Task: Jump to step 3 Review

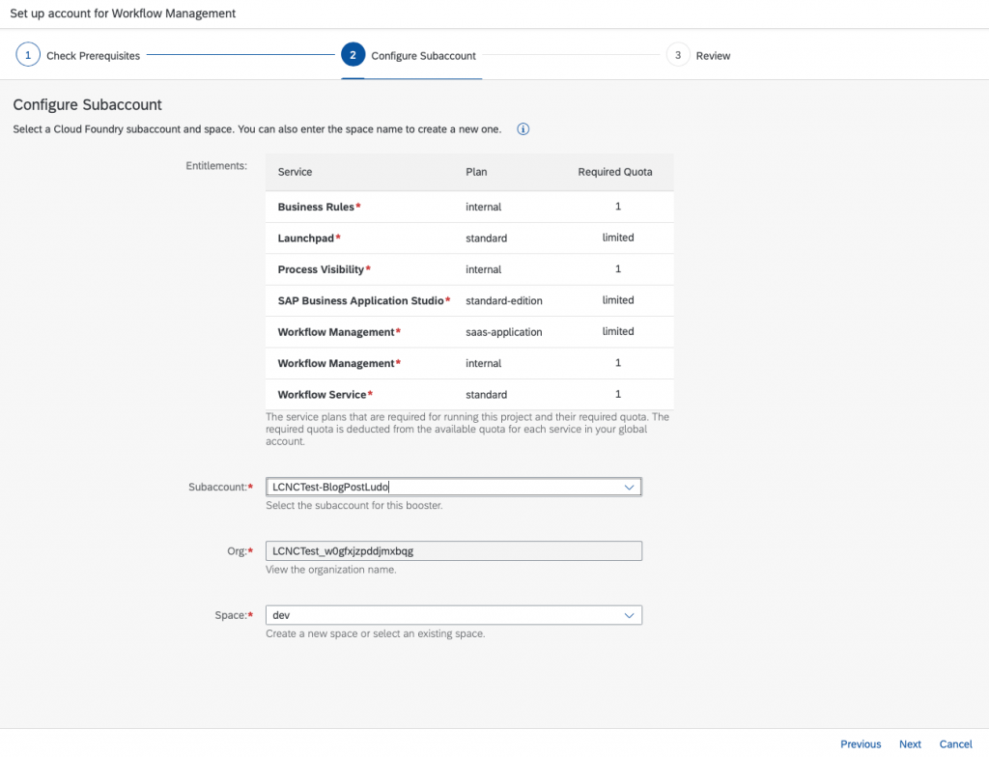Action: [x=698, y=55]
